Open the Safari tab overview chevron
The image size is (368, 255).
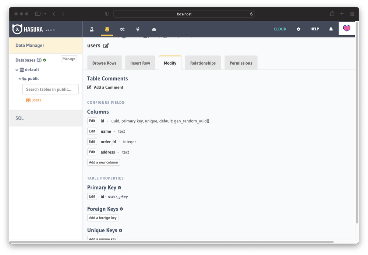click(x=45, y=14)
